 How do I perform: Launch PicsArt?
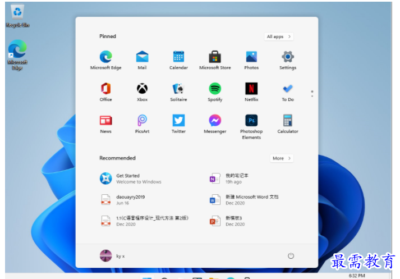(142, 124)
